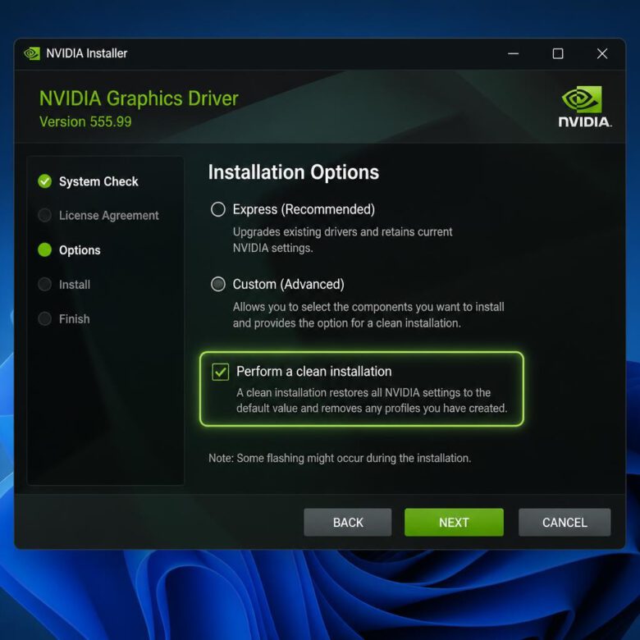The image size is (640, 640).
Task: Select the Options step label
Action: [x=80, y=249]
